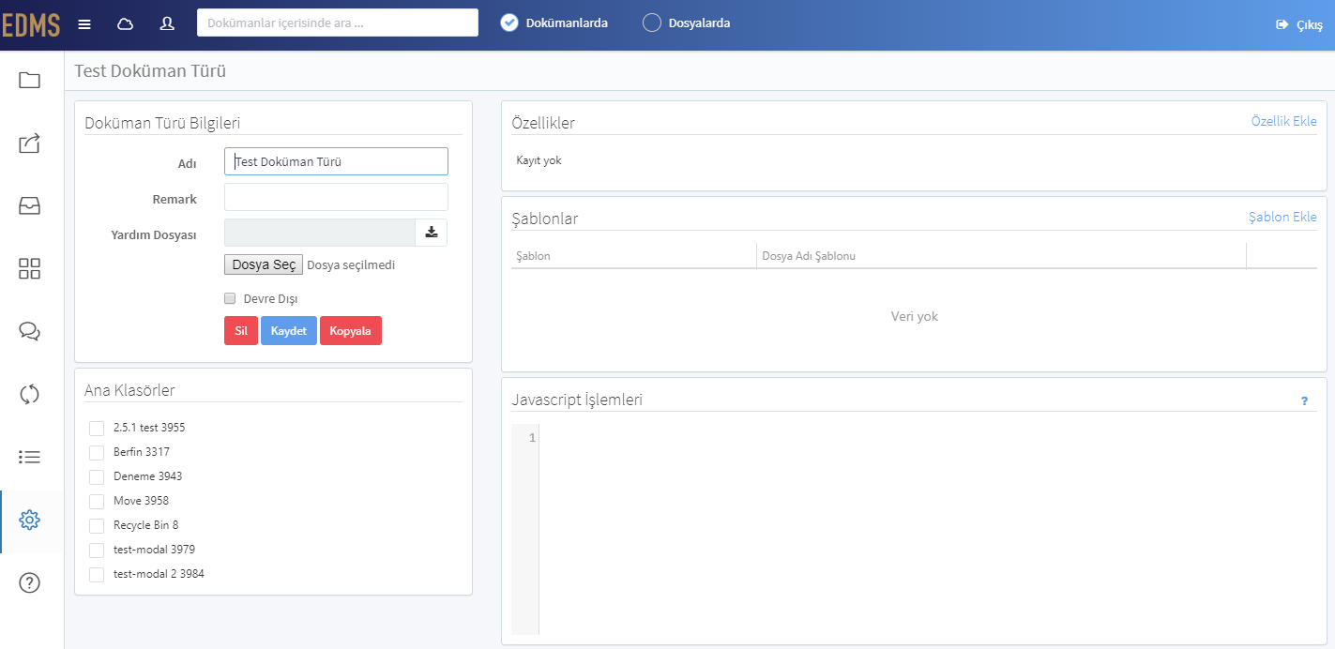The height and width of the screenshot is (649, 1335).
Task: Click the Remark input field
Action: pos(336,197)
